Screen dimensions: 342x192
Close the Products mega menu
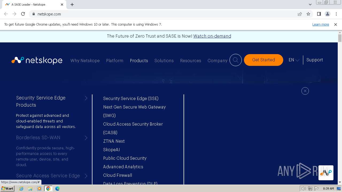coord(305,91)
